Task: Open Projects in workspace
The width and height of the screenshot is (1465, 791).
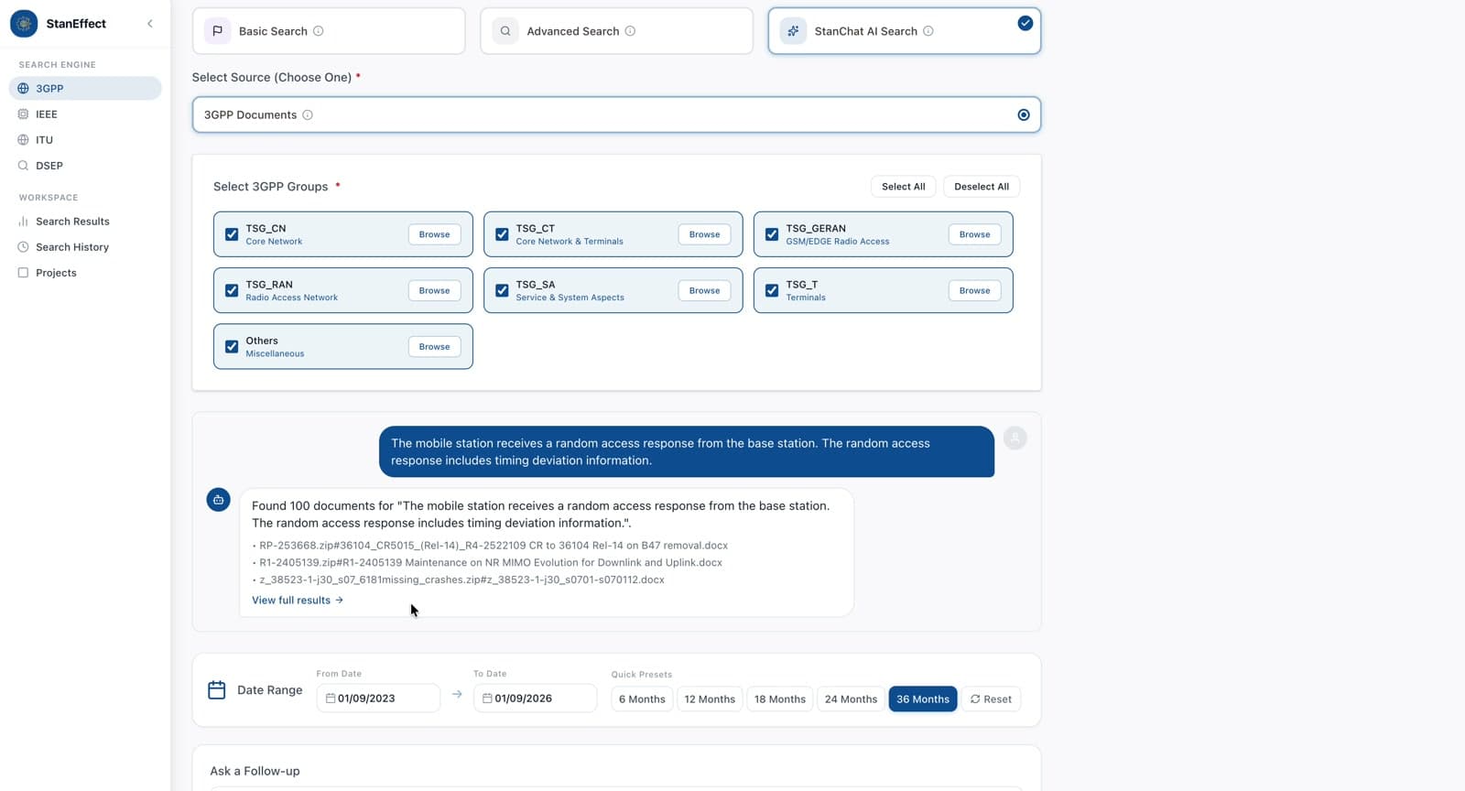Action: 85,273
